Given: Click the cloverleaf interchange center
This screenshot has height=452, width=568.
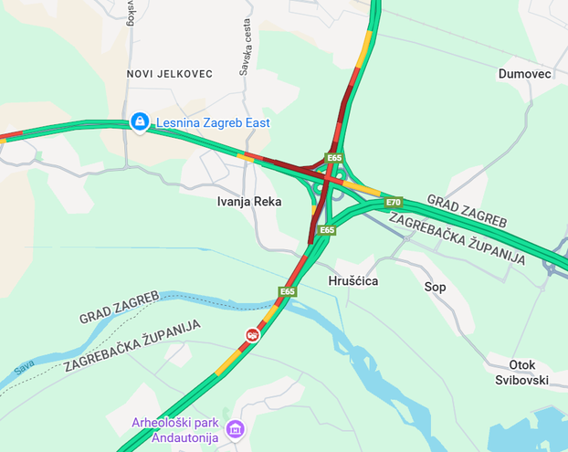Looking at the screenshot, I should (329, 178).
